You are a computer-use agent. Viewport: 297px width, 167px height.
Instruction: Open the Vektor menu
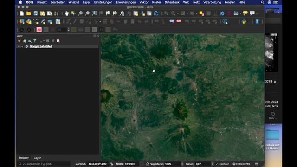pyautogui.click(x=144, y=2)
